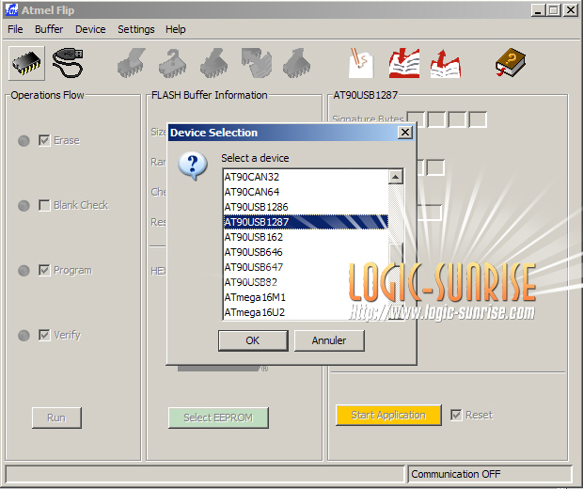Click the Erase Target Device toolbar icon
583x489 pixels.
pyautogui.click(x=132, y=62)
